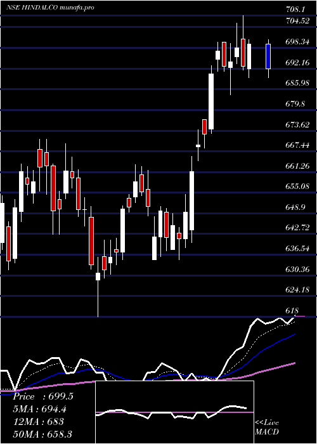Screen dimensions: 317x444
Task: Click the 673.62 price axis label
Action: coord(297,124)
